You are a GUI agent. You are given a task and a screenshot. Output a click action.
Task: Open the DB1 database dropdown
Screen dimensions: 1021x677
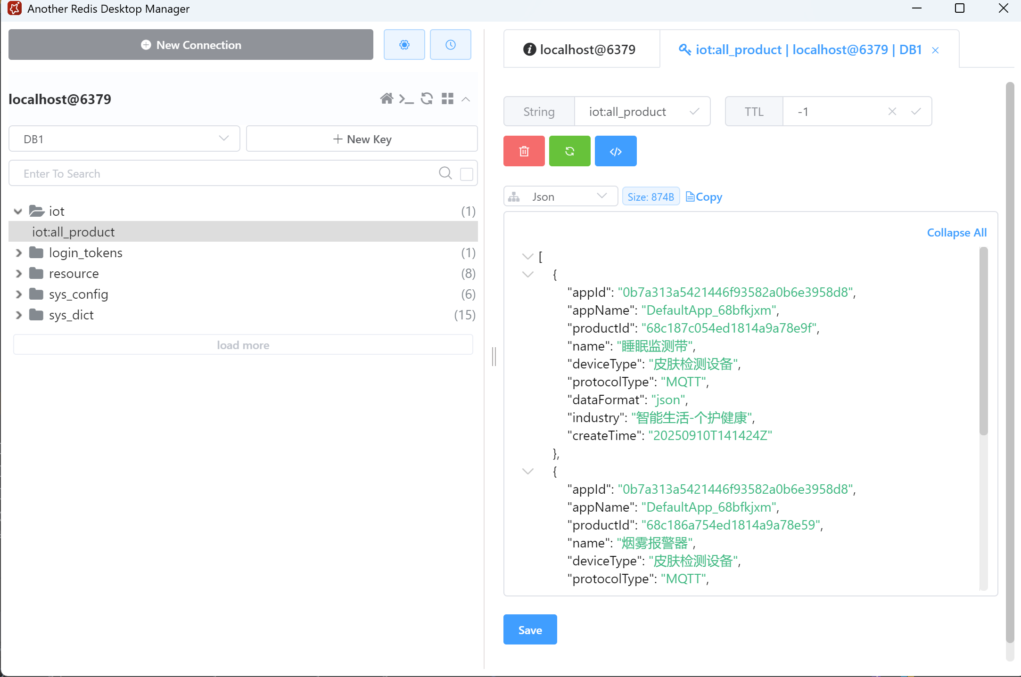[x=124, y=139]
